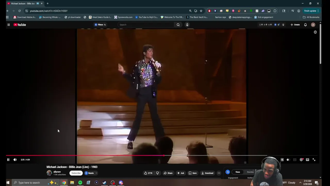Open the apps grid in bookmarks bar
Screen dimensions: 330x186
coord(7,17)
